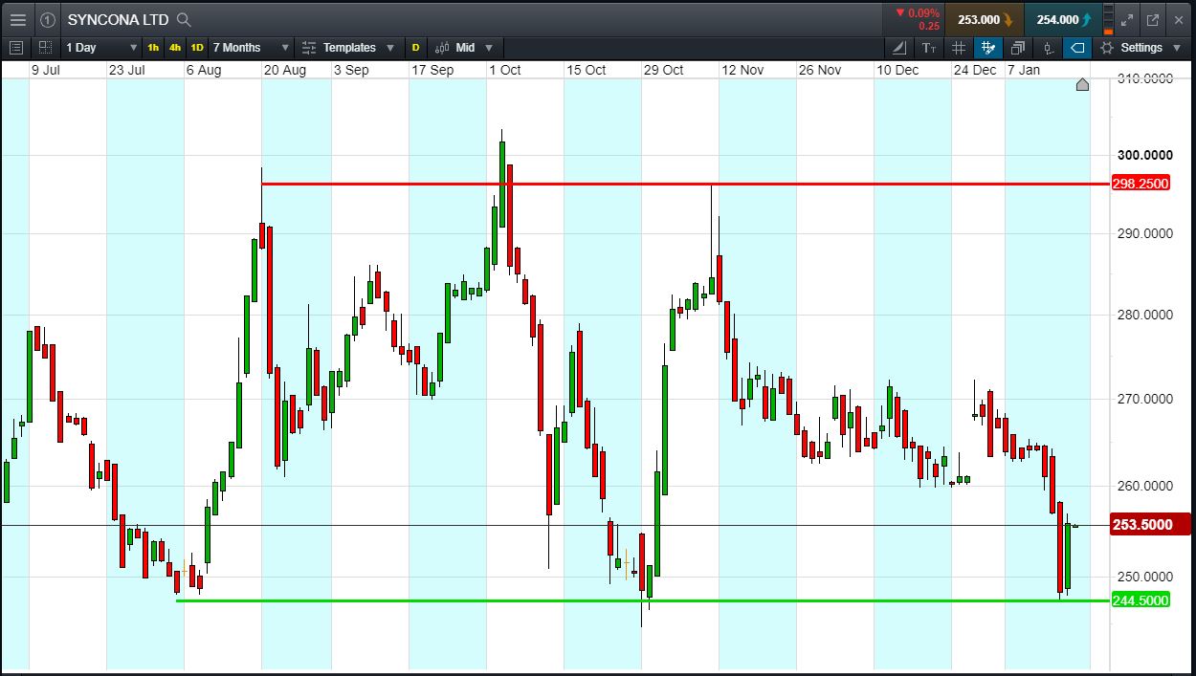Open the 7 Months range dropdown
The image size is (1196, 676).
click(x=251, y=47)
